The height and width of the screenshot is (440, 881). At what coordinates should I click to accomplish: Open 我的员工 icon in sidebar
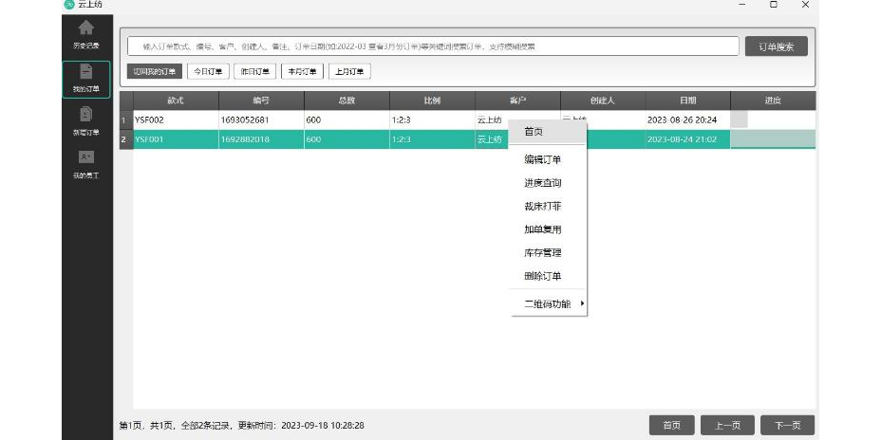[x=86, y=158]
